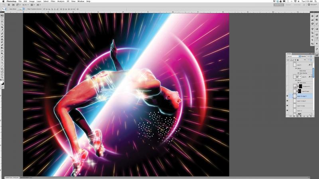Open the Opacity dropdown in the Layers panel
319x179 pixels.
pyautogui.click(x=308, y=56)
